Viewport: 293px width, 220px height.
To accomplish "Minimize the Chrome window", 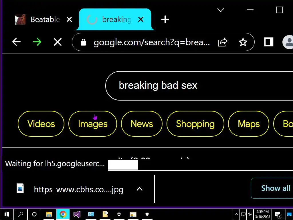I will click(250, 10).
